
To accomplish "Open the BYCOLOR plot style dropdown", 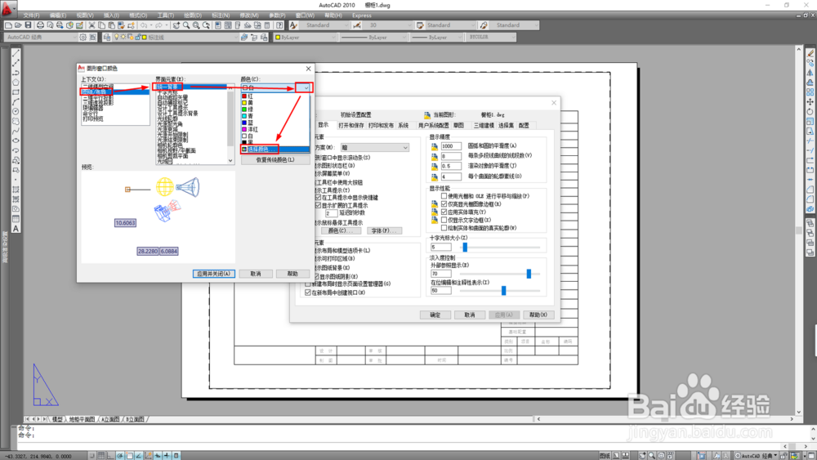I will tap(512, 37).
